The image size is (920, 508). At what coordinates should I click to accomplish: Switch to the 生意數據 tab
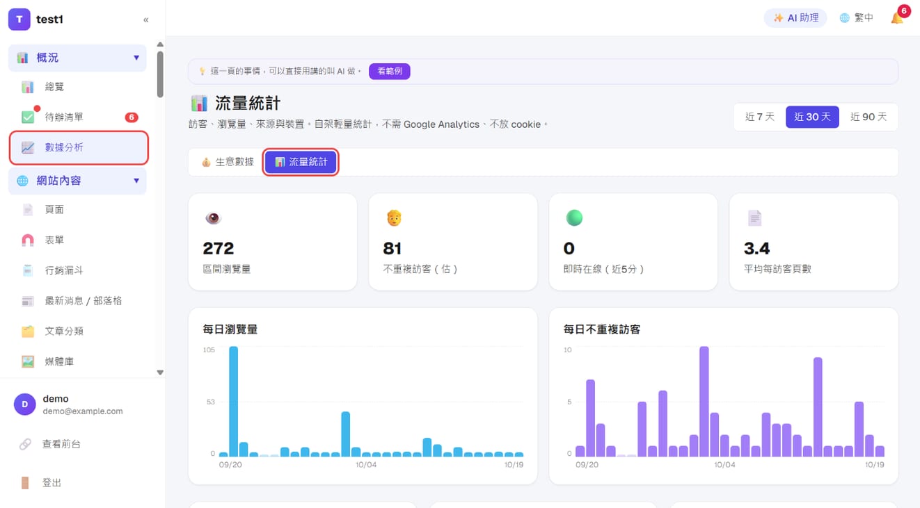(228, 162)
